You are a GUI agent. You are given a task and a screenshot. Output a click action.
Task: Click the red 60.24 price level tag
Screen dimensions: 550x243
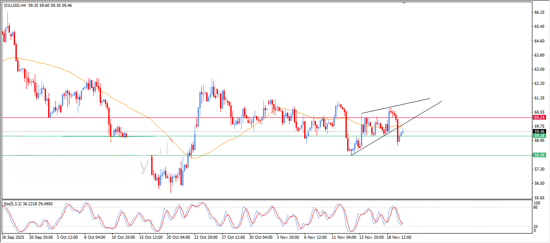pos(539,117)
